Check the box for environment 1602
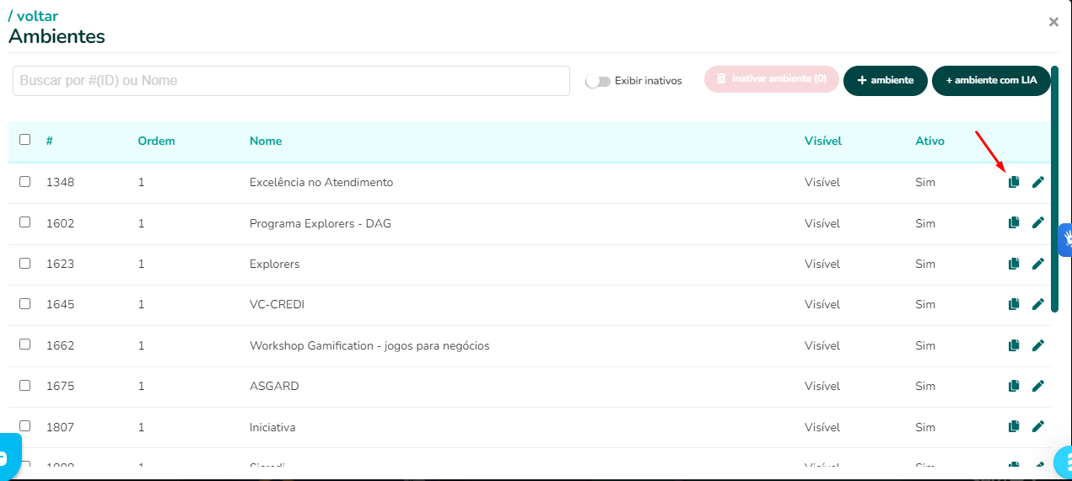This screenshot has width=1072, height=481. coord(24,222)
